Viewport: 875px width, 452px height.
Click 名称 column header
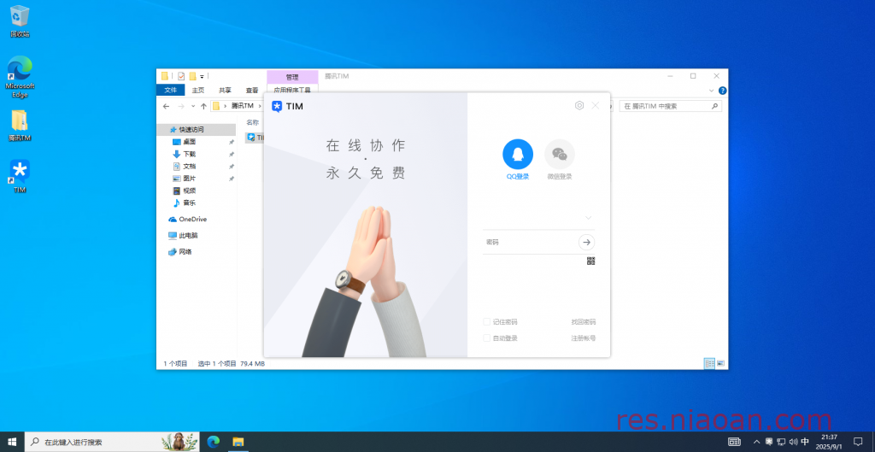pyautogui.click(x=253, y=122)
